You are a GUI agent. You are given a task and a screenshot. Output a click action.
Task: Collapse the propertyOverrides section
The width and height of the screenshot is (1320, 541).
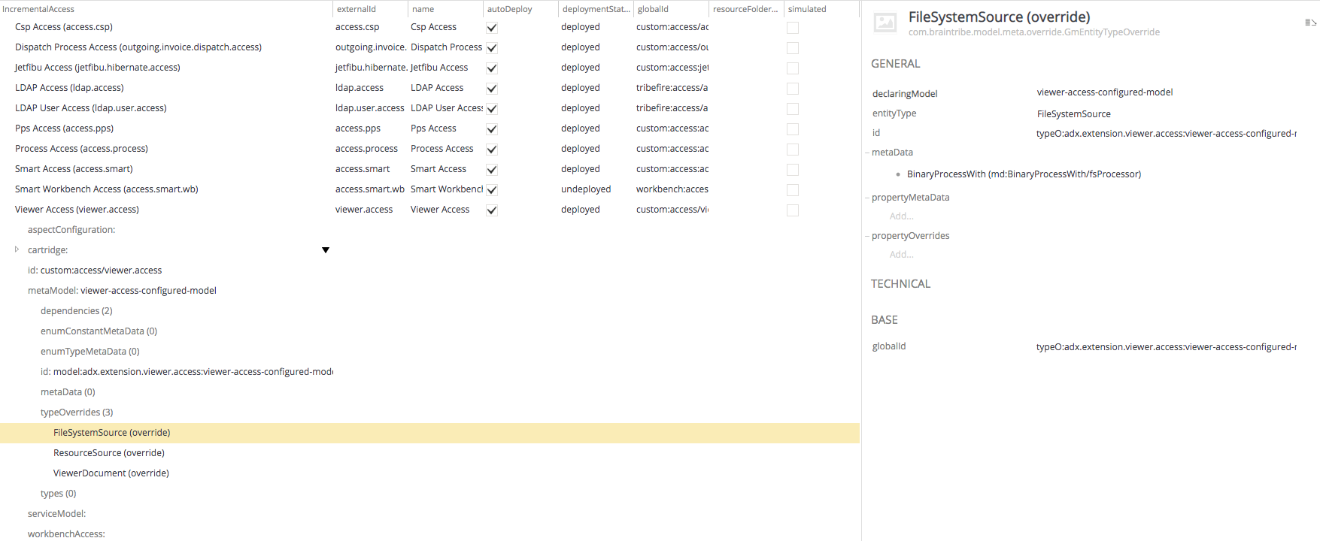[x=867, y=236]
